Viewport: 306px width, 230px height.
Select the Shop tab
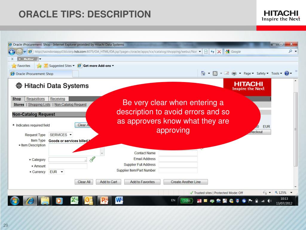click(x=17, y=99)
